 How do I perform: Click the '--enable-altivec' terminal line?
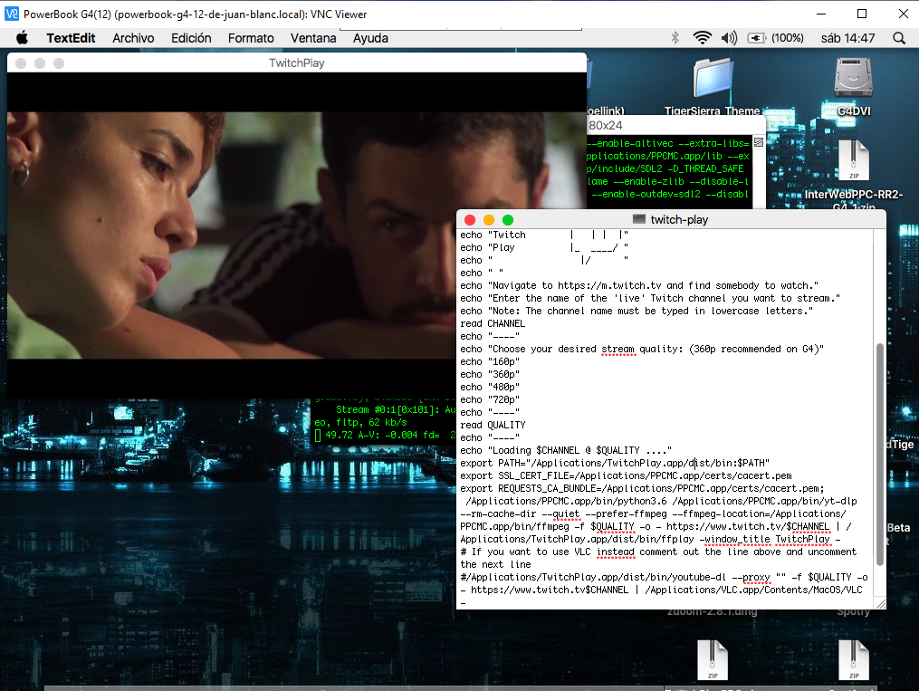coord(667,143)
